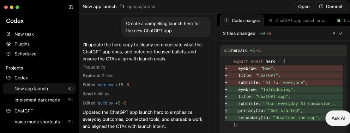Select the Codex project
Screen dimensions: 350x133
tap(21, 78)
